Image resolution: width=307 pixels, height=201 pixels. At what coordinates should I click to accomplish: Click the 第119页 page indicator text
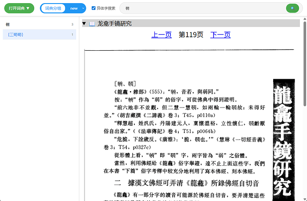click(x=191, y=35)
